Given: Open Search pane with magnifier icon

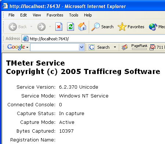Looking at the screenshot, I should click(95, 27).
